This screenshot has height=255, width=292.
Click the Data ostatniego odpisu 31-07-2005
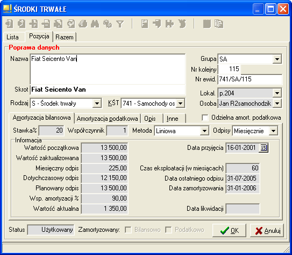click(243, 178)
